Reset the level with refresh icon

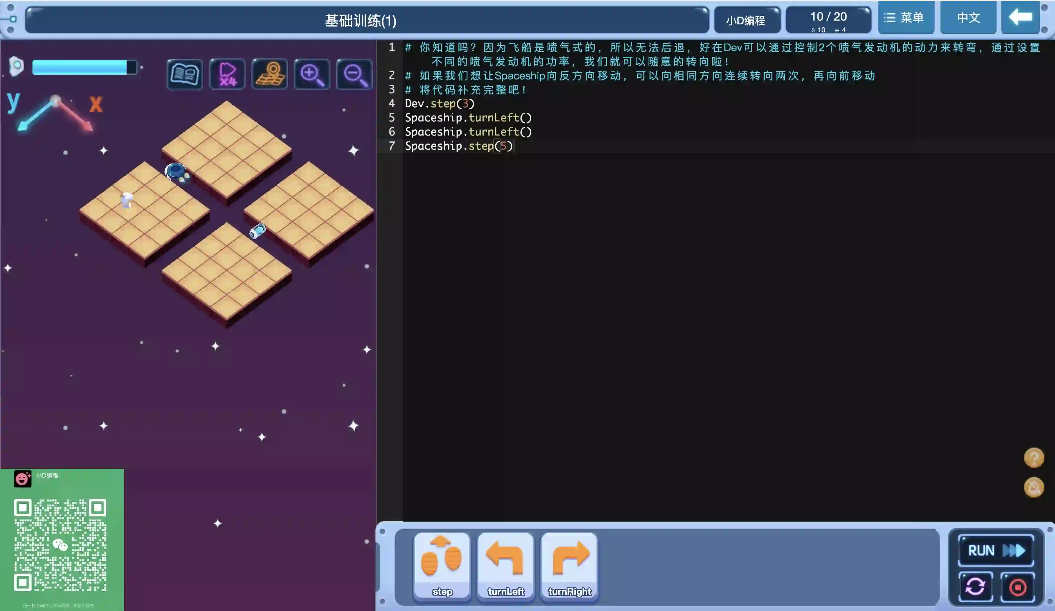point(975,587)
